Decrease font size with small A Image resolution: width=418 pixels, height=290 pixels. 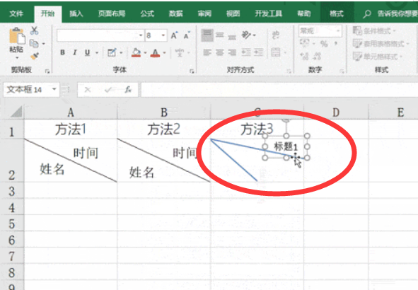(x=187, y=35)
